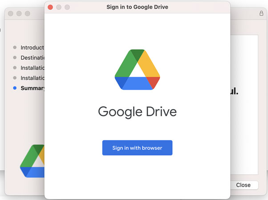Close the Sign in to Google Drive window
Screen dimensions: 268x200
click(50, 7)
